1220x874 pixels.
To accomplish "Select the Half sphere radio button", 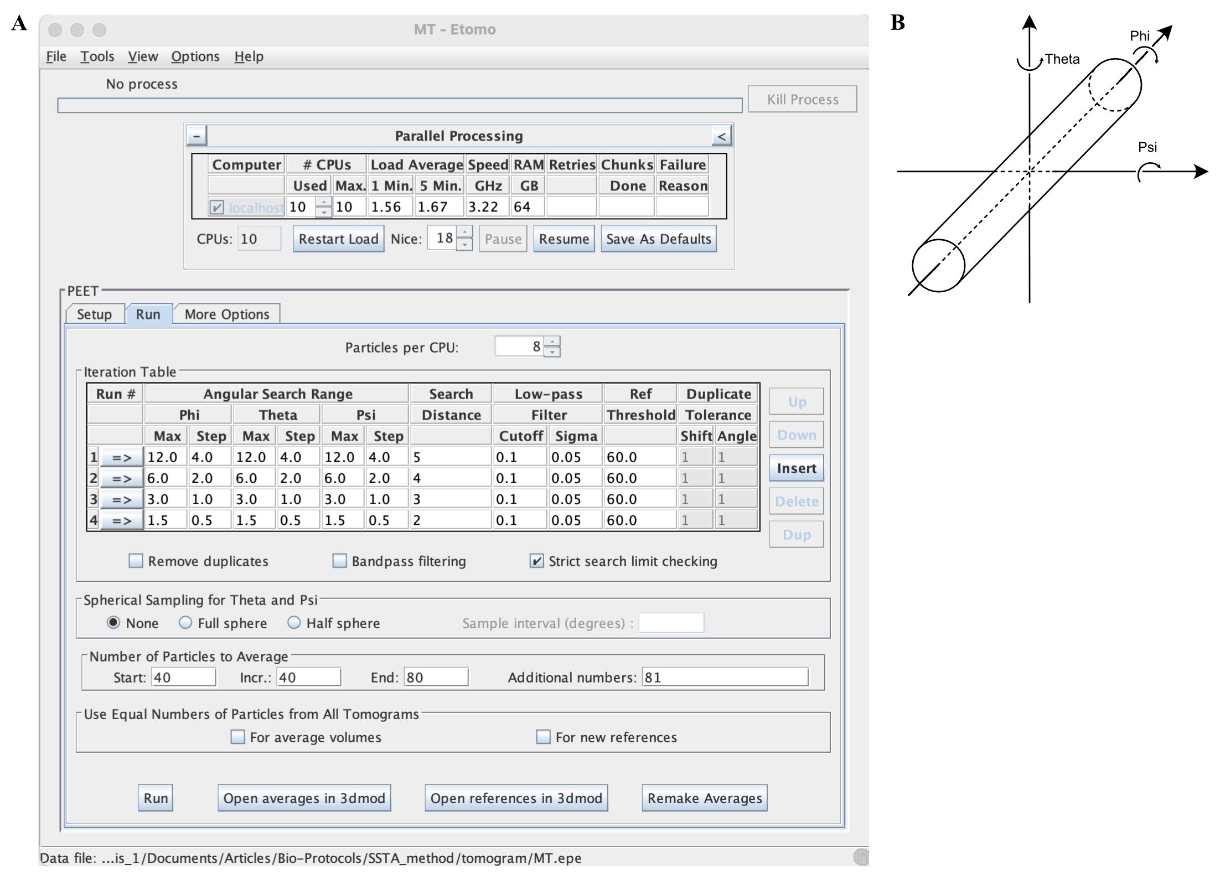I will (x=294, y=623).
